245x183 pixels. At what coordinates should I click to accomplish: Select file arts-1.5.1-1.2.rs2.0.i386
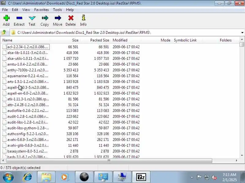tap(28, 81)
